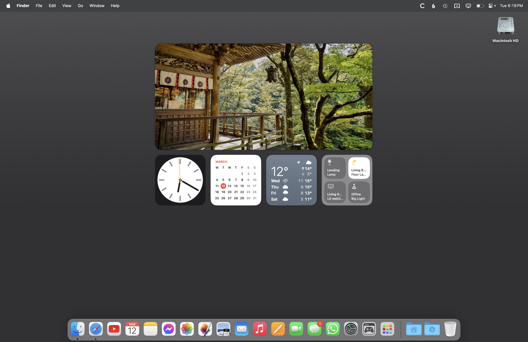The image size is (528, 342).
Task: Open Pages app in dock
Action: pyautogui.click(x=278, y=329)
